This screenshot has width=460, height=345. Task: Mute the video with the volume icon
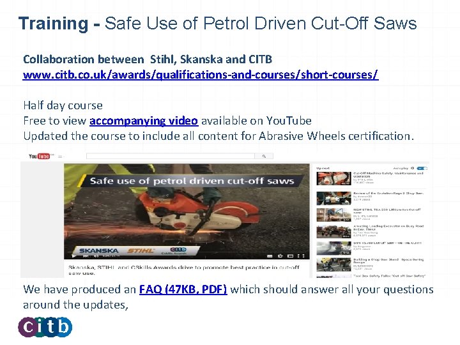(96, 256)
